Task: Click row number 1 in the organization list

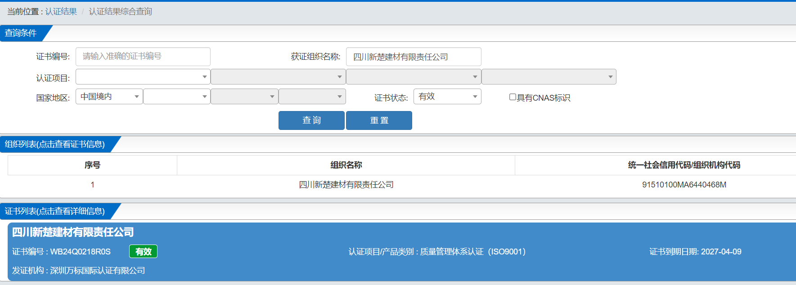Action: [92, 185]
